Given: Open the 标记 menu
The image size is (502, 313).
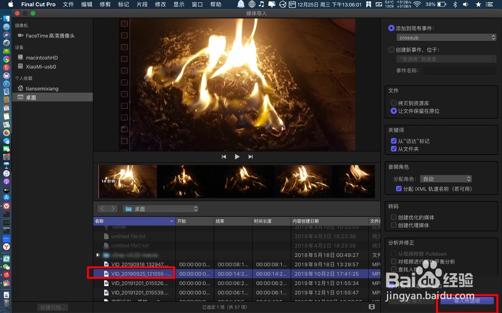Looking at the screenshot, I should (x=123, y=4).
